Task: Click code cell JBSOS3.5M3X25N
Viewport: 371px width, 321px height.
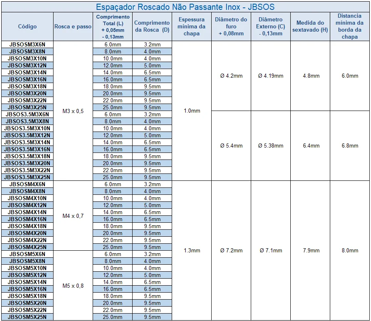Action: (x=28, y=177)
